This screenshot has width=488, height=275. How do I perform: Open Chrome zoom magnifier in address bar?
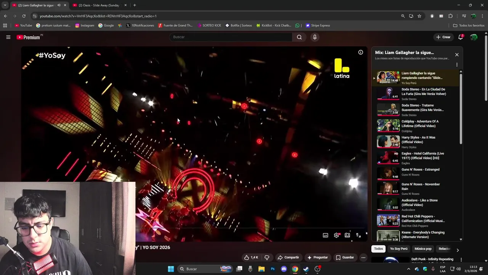point(403,16)
